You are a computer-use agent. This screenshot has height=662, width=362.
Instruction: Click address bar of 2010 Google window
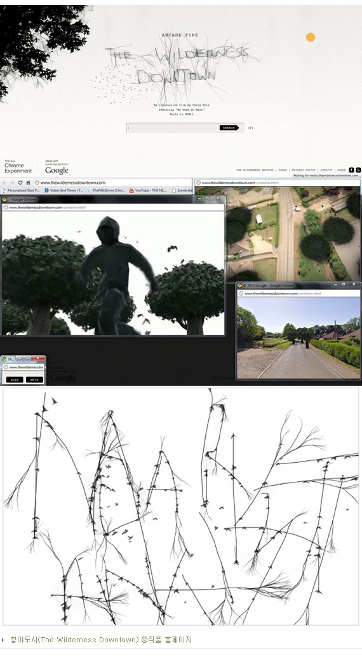pos(298,293)
